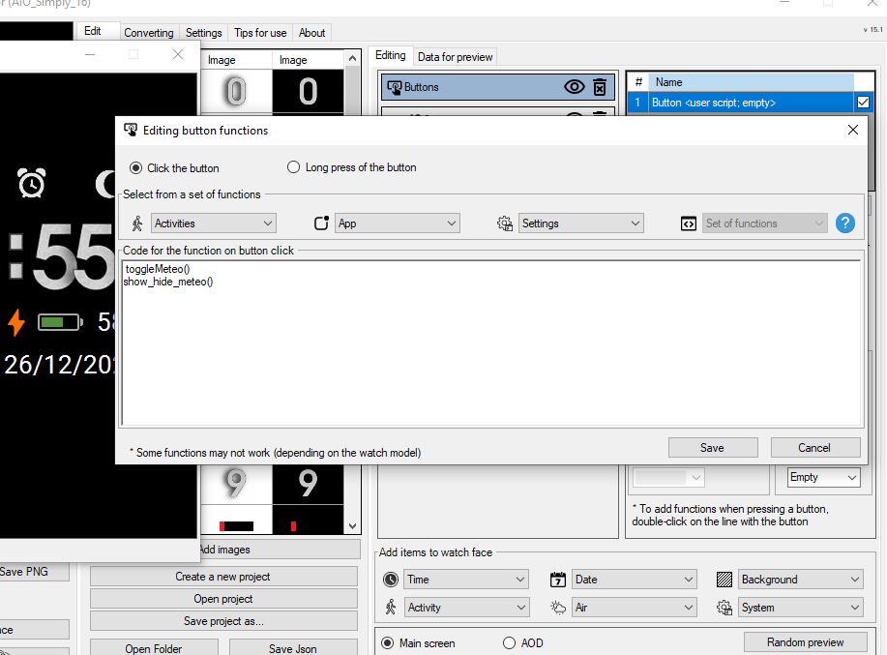Close the Editing button functions dialog
Viewport: 887px width, 655px height.
click(x=853, y=130)
